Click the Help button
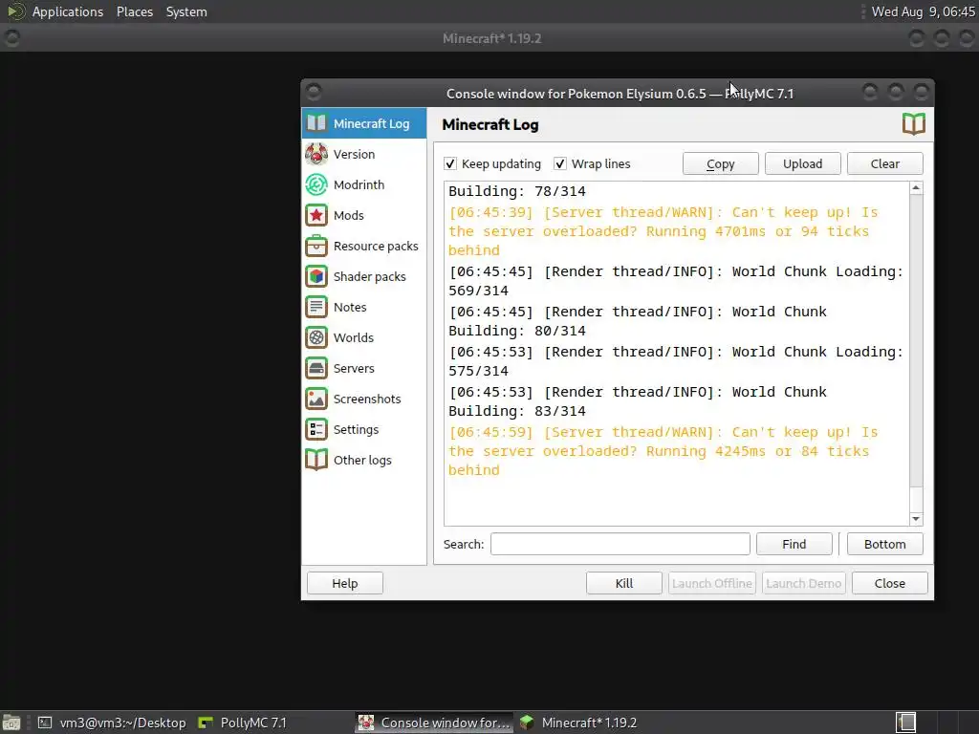 [x=344, y=583]
